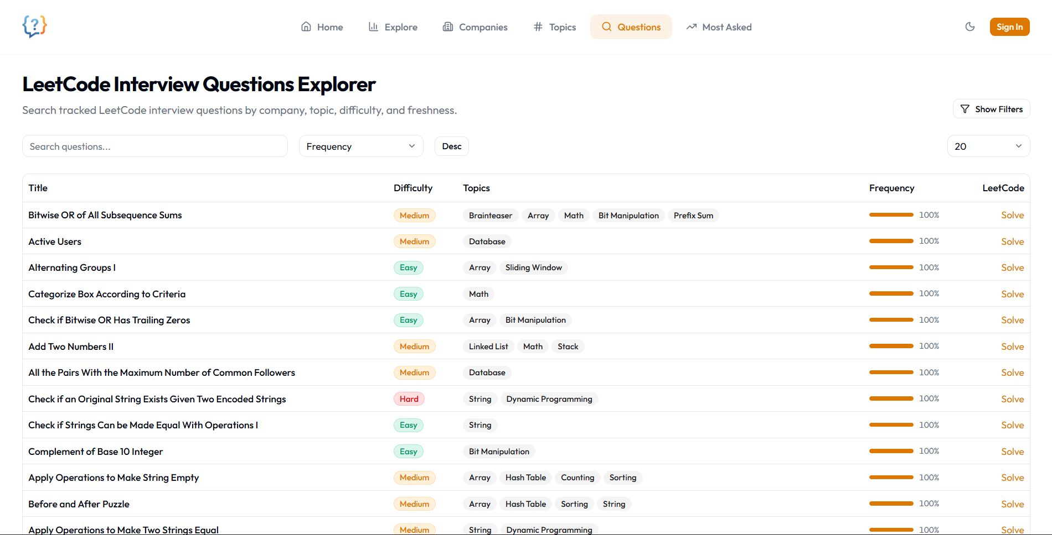Click the Difficulty column header

pos(413,188)
